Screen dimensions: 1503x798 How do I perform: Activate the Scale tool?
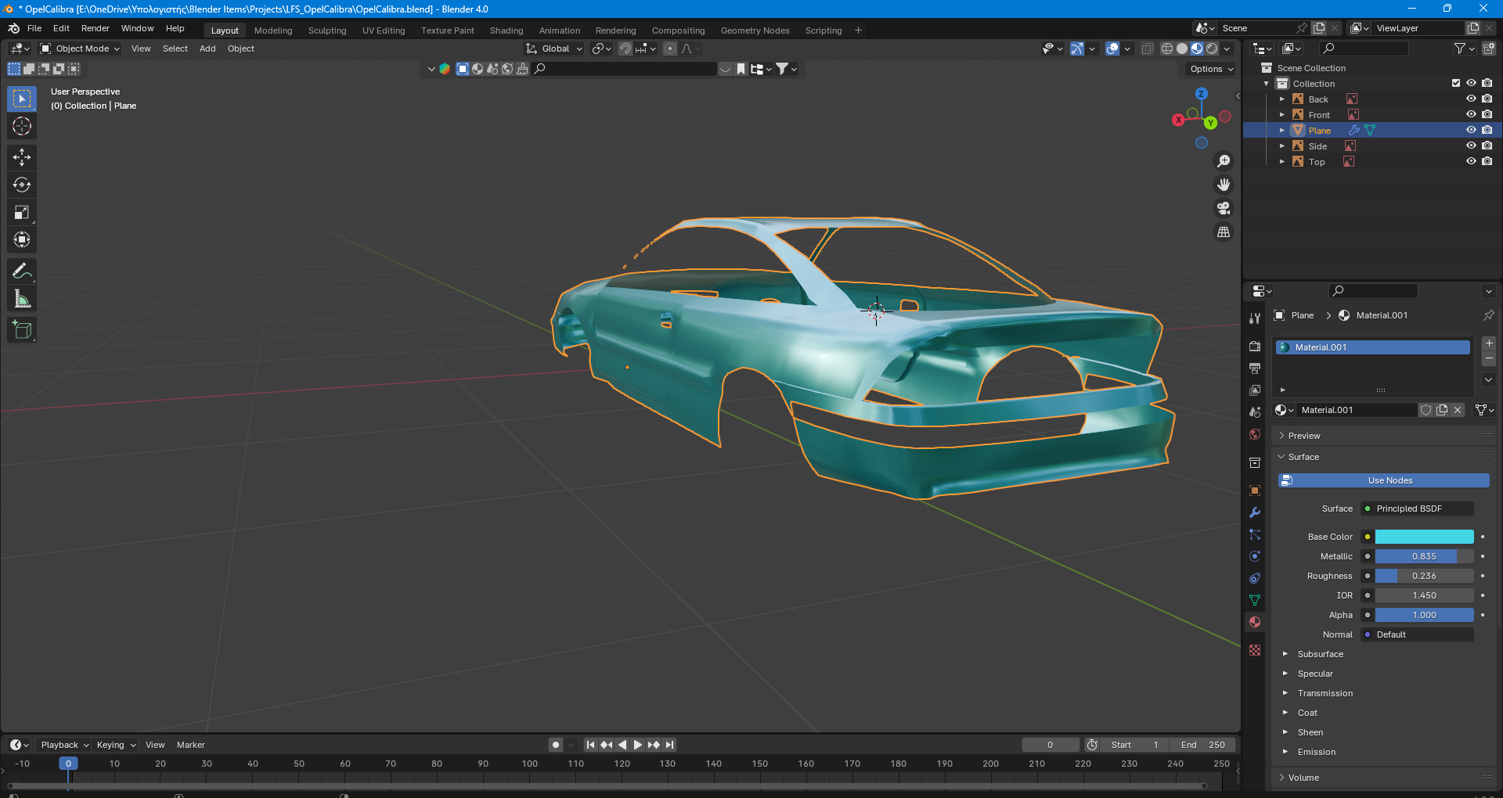coord(22,213)
